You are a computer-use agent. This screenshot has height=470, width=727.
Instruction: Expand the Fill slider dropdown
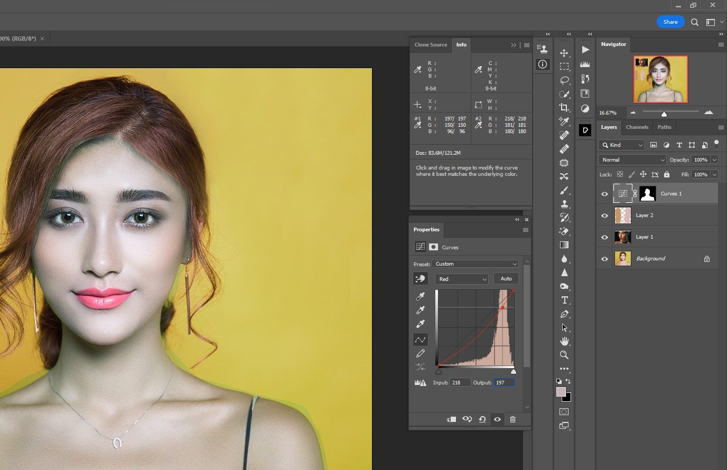click(x=715, y=174)
